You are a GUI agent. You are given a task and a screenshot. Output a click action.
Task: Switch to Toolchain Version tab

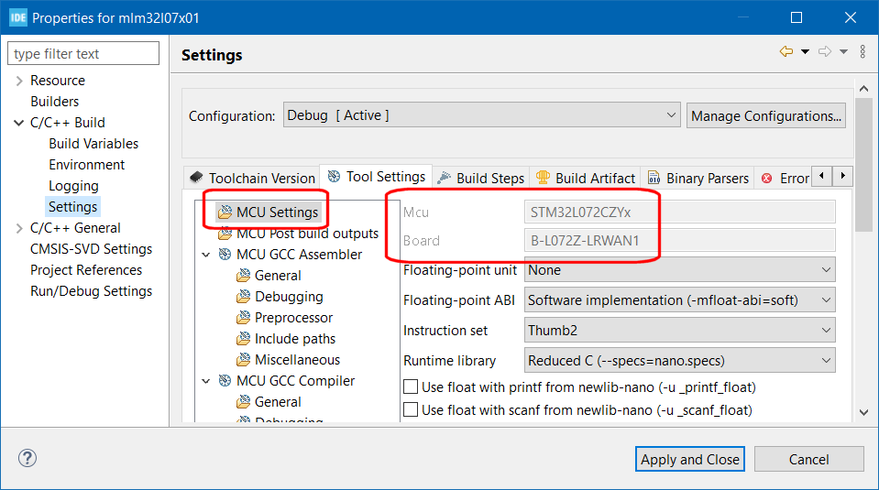click(252, 178)
